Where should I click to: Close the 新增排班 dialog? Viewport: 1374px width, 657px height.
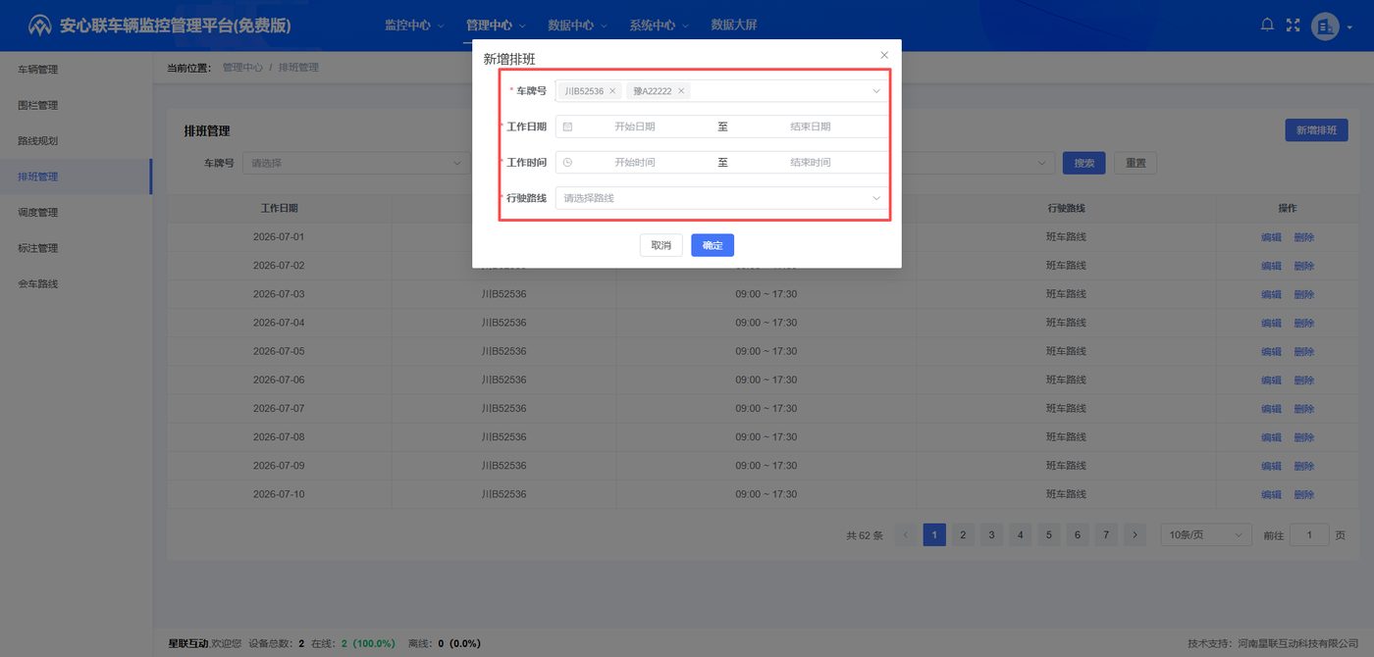[884, 55]
